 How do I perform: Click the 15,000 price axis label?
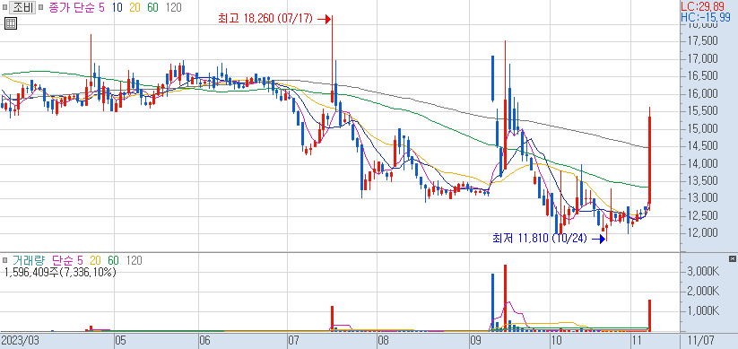click(x=704, y=128)
